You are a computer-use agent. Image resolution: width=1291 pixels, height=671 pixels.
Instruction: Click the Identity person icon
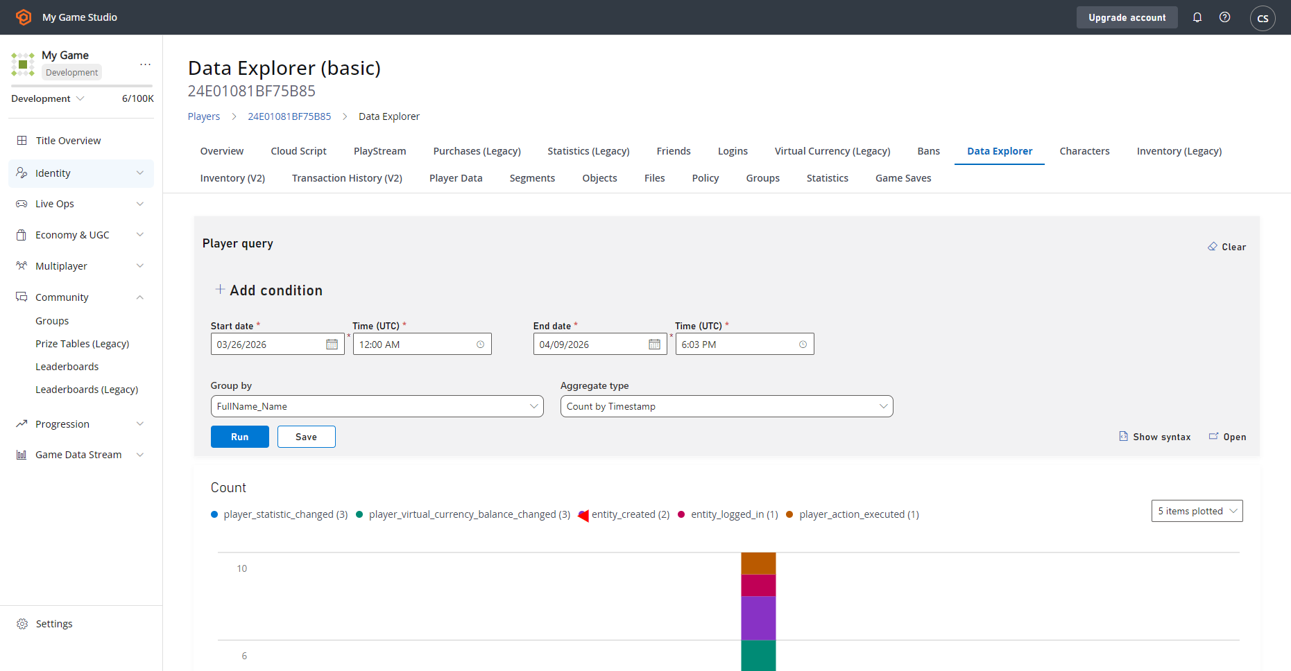point(22,173)
